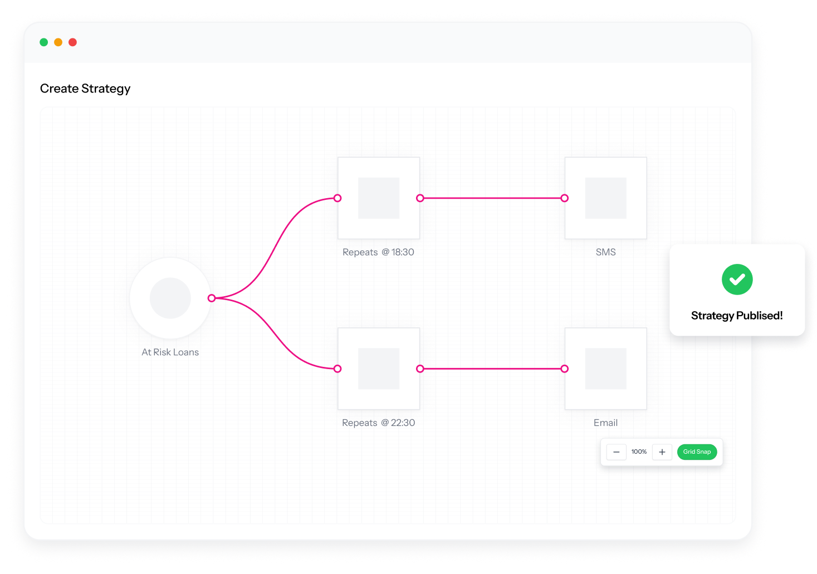Click the green checkmark success icon
The height and width of the screenshot is (574, 817).
click(737, 279)
